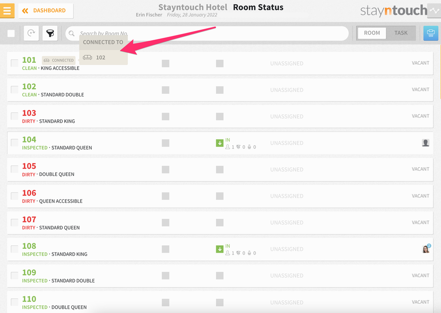Open the hamburger main menu
This screenshot has height=313, width=441.
[x=7, y=11]
